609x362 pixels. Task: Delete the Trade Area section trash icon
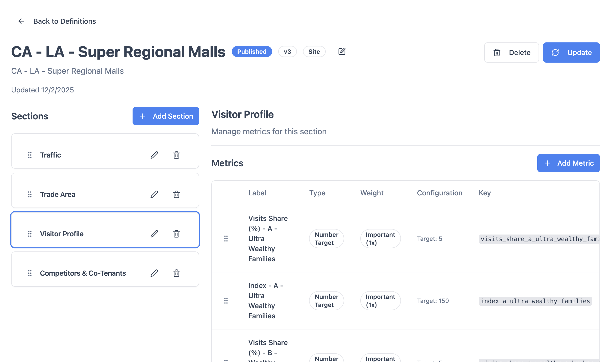coord(176,194)
